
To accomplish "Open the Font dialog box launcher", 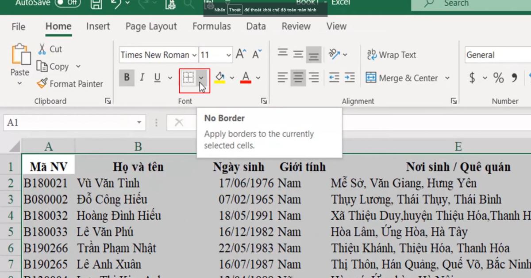I will click(263, 101).
